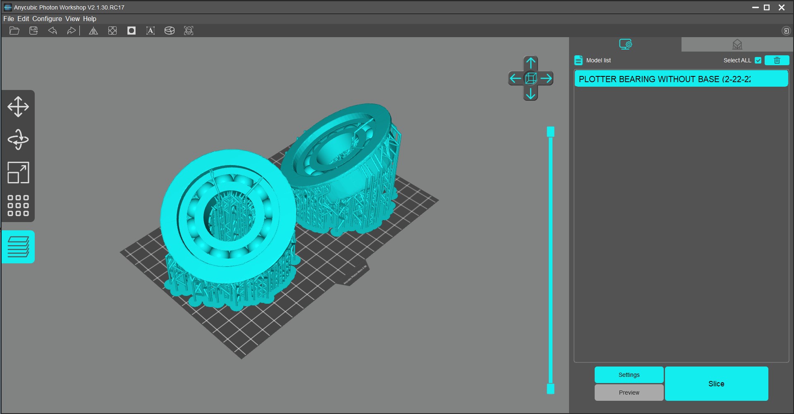794x414 pixels.
Task: Click the face scan toolbar icon
Action: click(189, 31)
